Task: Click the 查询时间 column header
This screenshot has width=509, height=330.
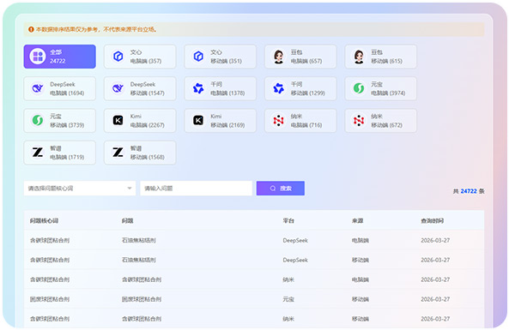Action: [432, 221]
